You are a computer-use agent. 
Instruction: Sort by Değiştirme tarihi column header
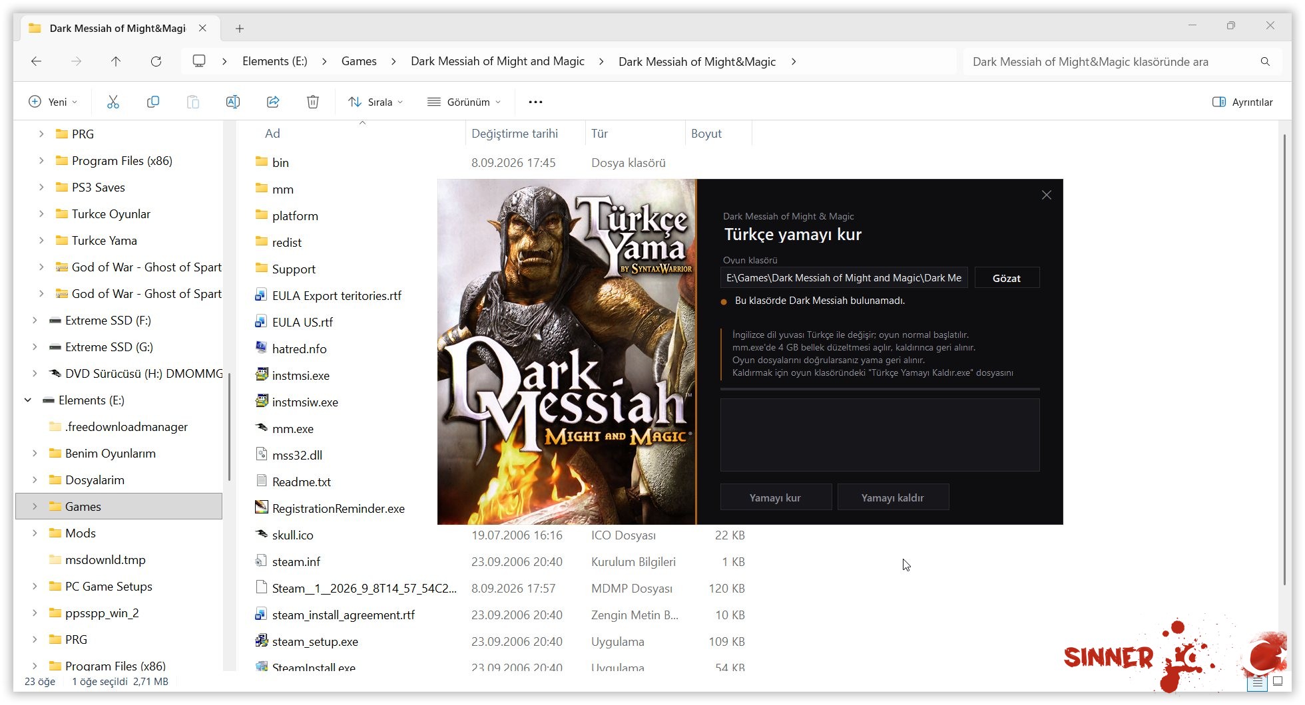[515, 133]
